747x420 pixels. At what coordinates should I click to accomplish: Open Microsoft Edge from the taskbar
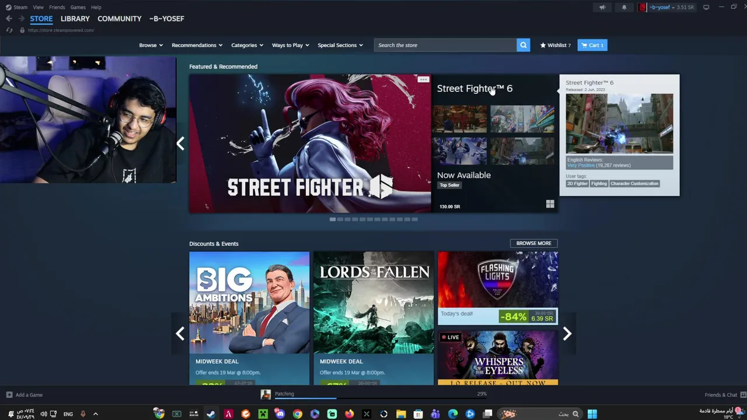453,414
